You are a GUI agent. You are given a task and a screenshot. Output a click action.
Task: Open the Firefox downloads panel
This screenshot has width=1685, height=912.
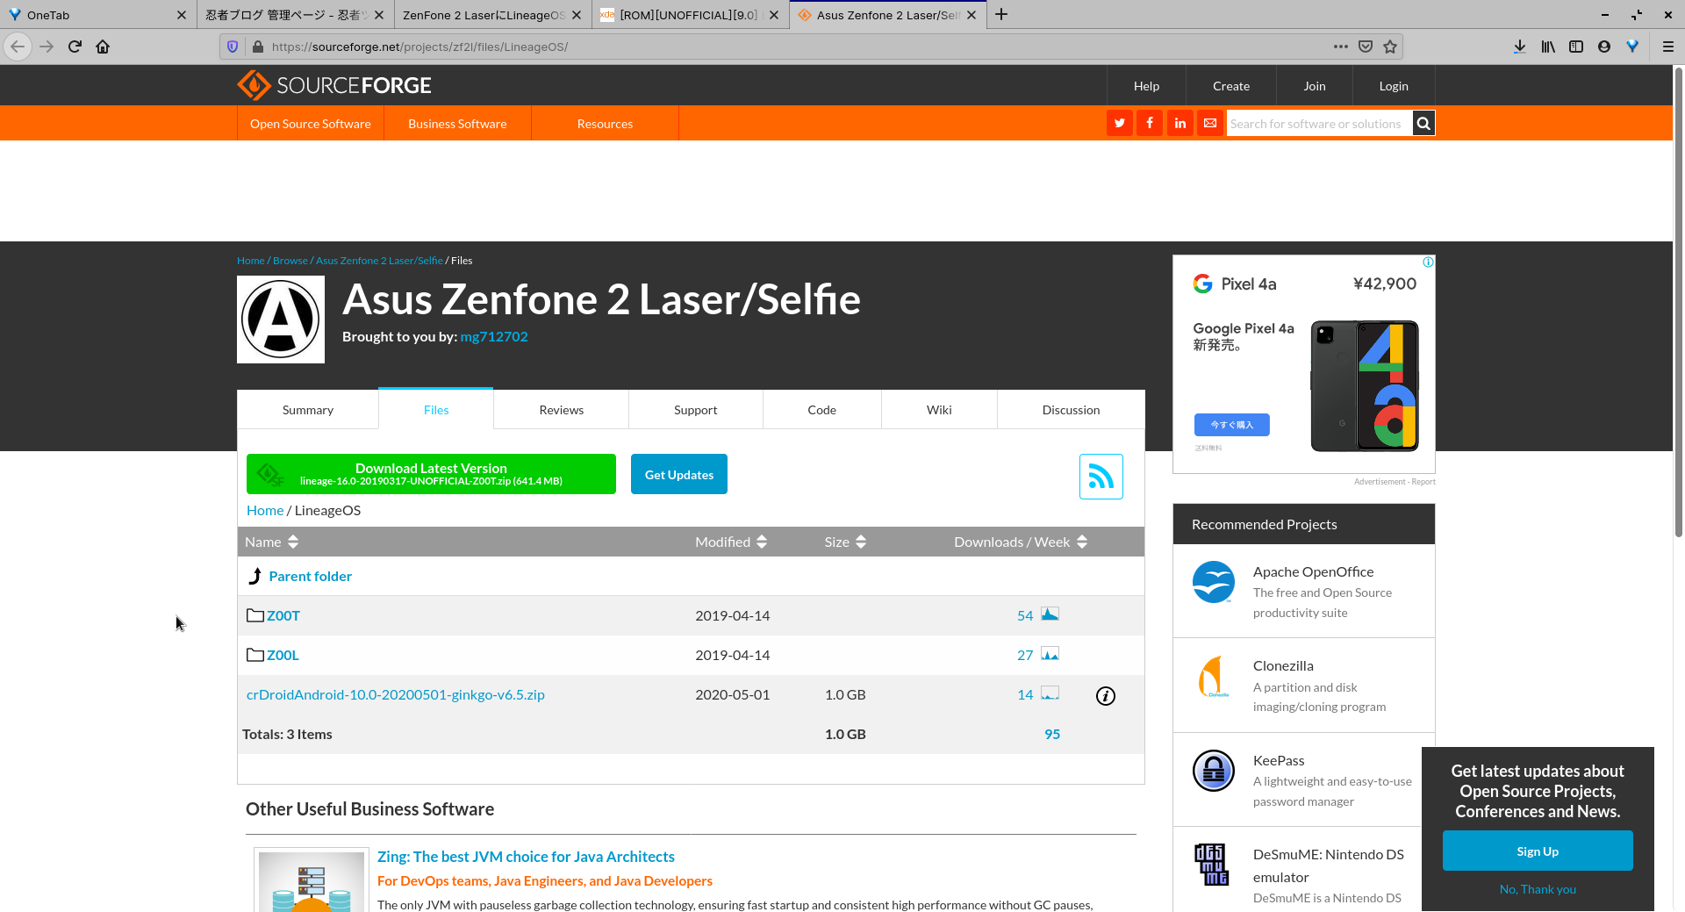pyautogui.click(x=1520, y=47)
